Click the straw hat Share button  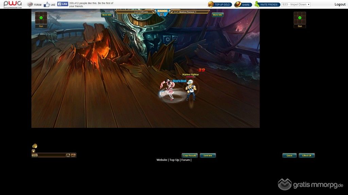pyautogui.click(x=243, y=4)
